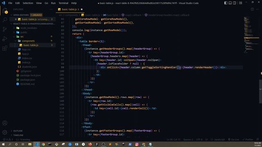The height and width of the screenshot is (147, 262).
Task: Open basic-table.js under Open Editors
Action: [x=29, y=19]
